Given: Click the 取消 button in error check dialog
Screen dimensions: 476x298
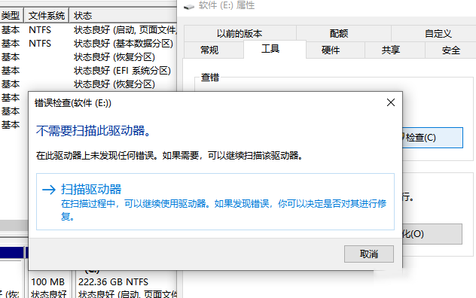Looking at the screenshot, I should click(x=369, y=254).
